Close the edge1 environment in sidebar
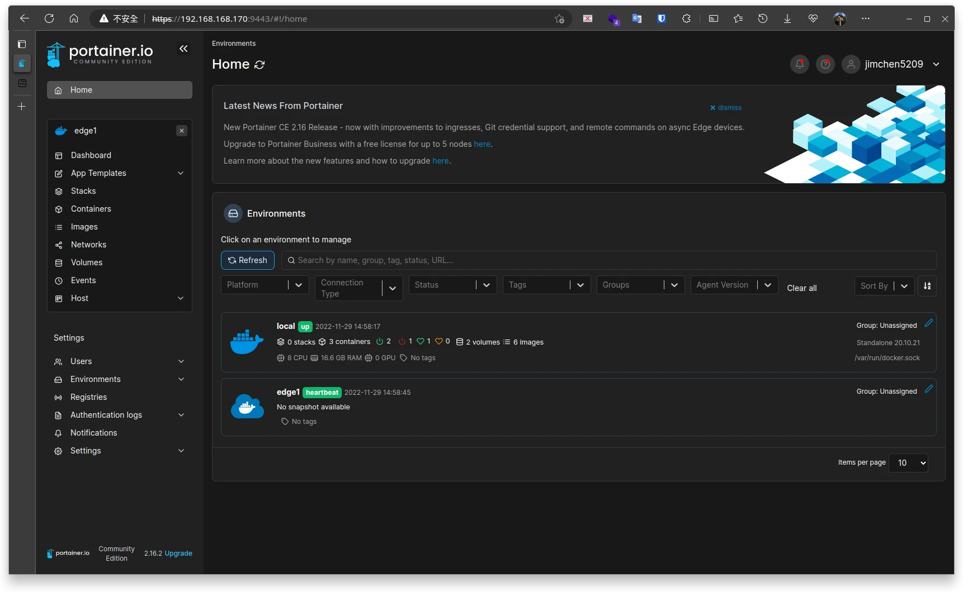The height and width of the screenshot is (592, 963). (x=182, y=131)
